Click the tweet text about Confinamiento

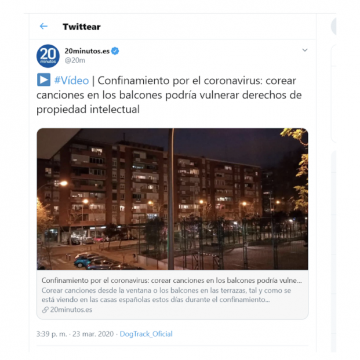click(169, 95)
